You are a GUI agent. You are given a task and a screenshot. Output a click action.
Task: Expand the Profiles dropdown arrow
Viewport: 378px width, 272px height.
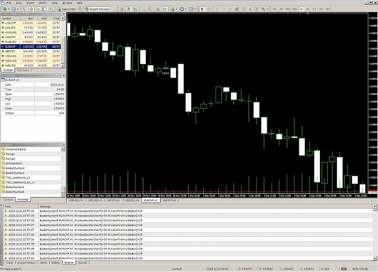(x=18, y=9)
